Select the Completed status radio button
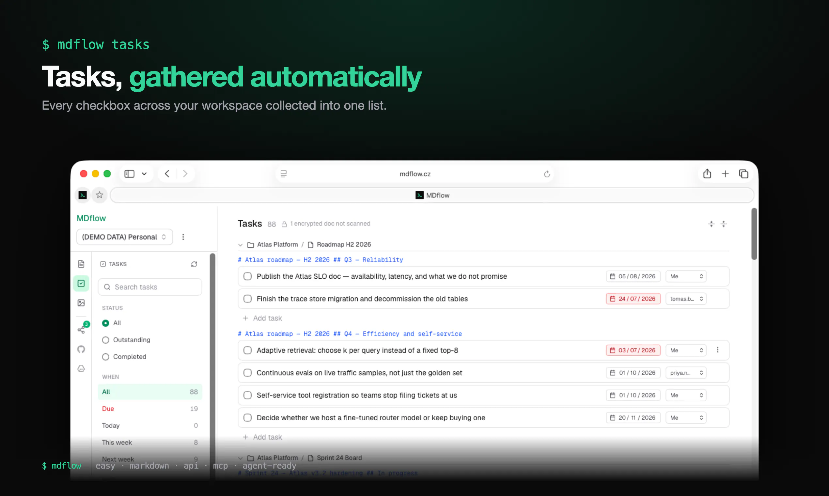This screenshot has height=496, width=829. pos(106,357)
